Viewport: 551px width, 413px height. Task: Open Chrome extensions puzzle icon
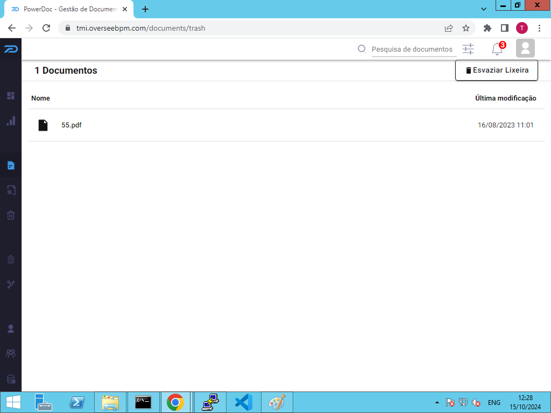point(488,28)
